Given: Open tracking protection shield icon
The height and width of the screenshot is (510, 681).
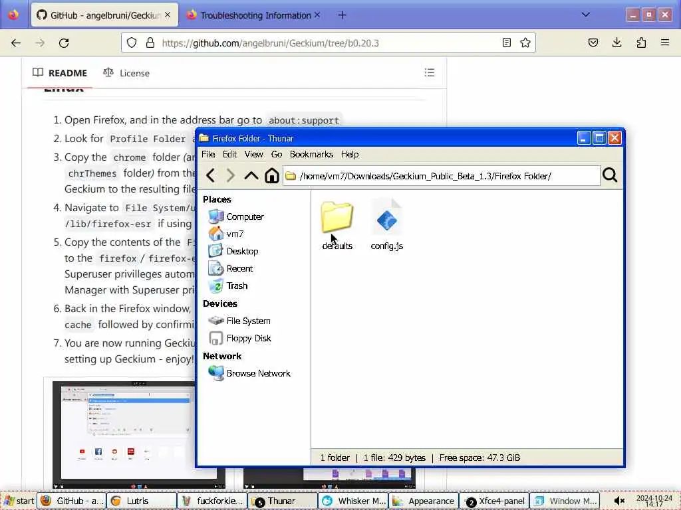Looking at the screenshot, I should point(132,42).
